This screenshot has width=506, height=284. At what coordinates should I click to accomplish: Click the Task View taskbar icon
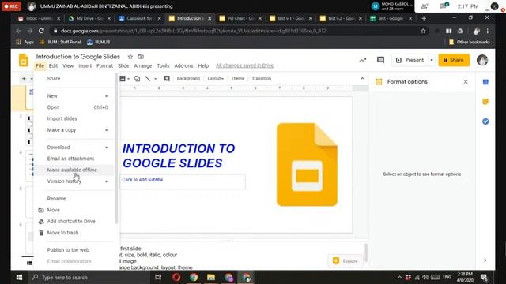158,277
